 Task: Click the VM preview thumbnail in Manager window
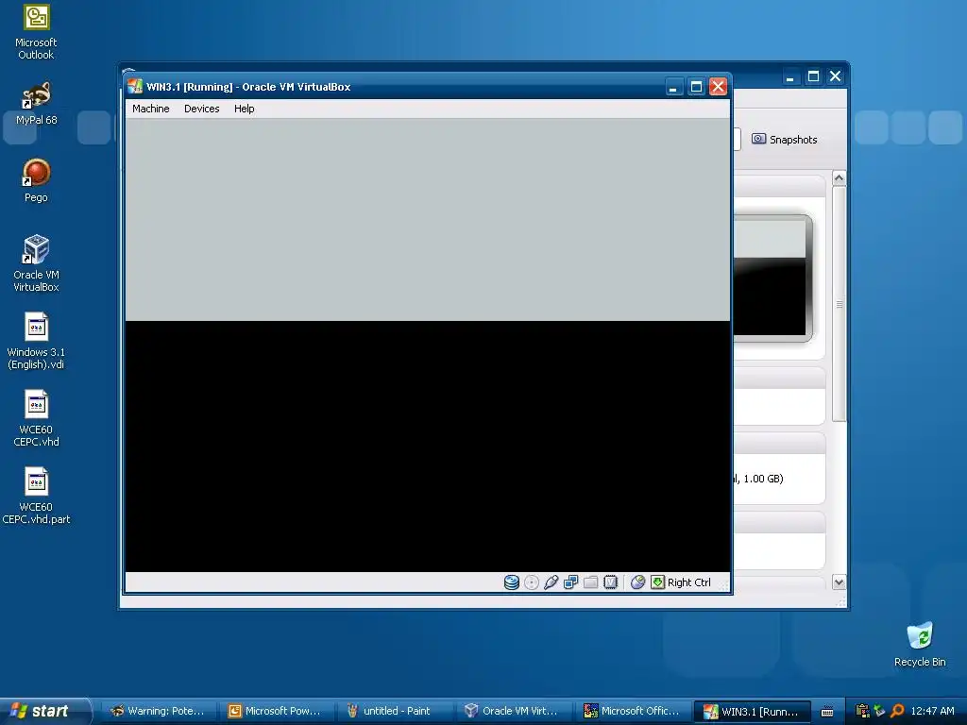(x=772, y=278)
